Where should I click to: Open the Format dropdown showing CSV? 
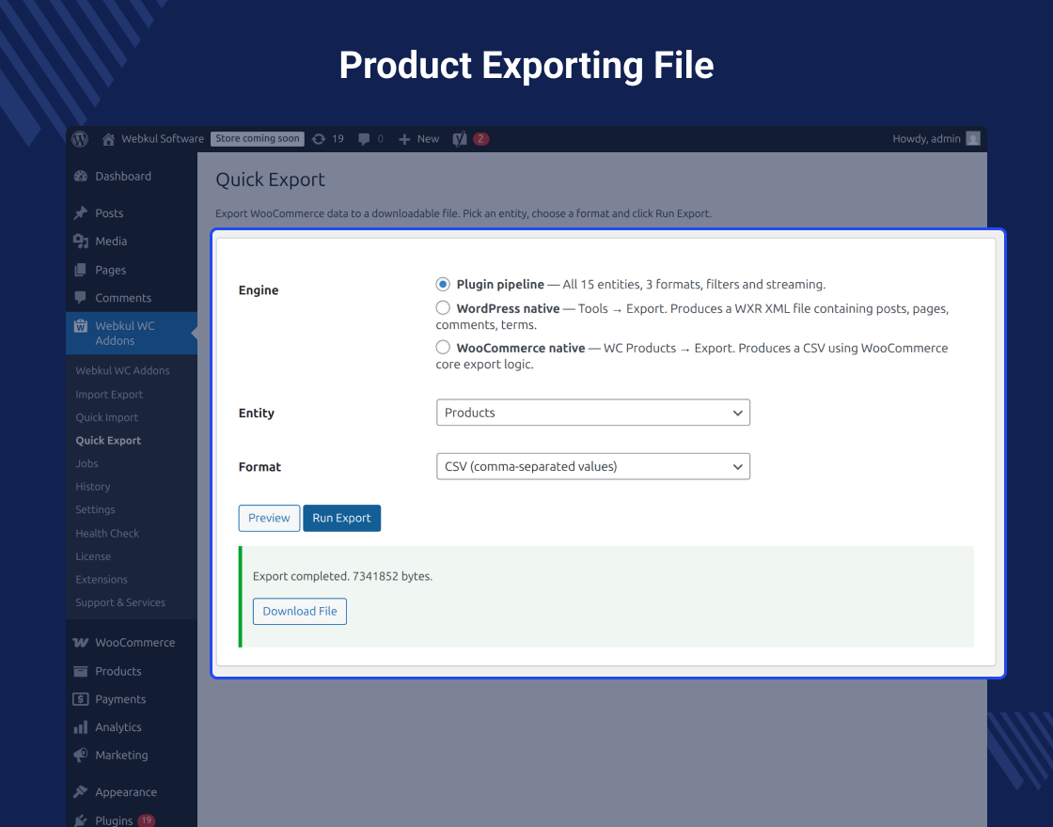[593, 466]
